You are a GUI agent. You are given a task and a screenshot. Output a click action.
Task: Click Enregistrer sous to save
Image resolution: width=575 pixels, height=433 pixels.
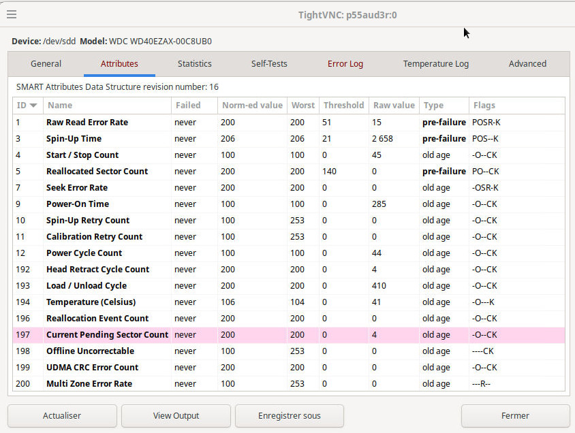pyautogui.click(x=289, y=415)
